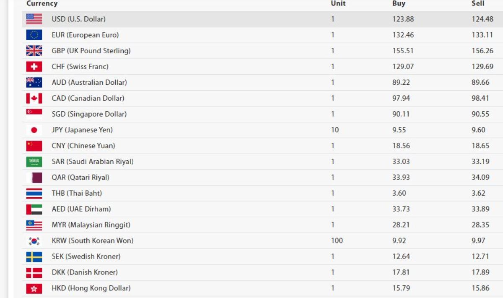Click the Japanese flag icon

tap(34, 130)
